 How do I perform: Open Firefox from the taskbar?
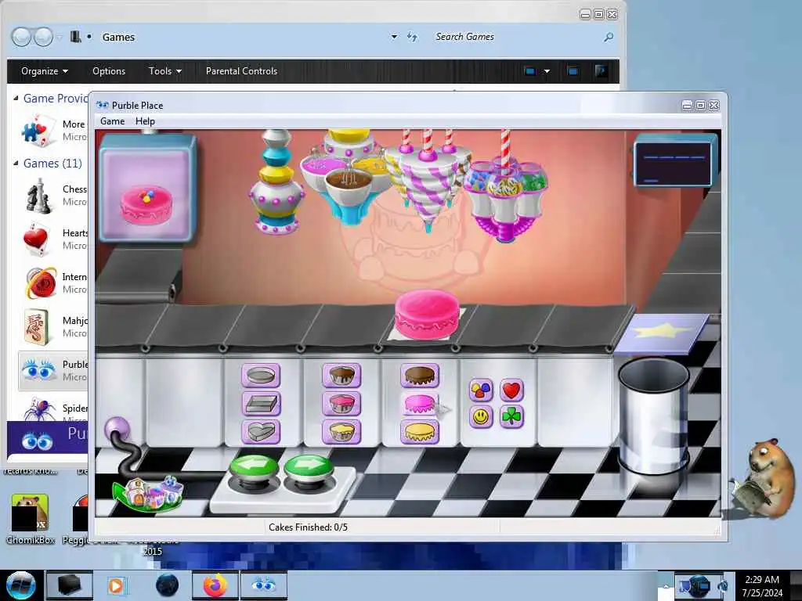point(215,585)
